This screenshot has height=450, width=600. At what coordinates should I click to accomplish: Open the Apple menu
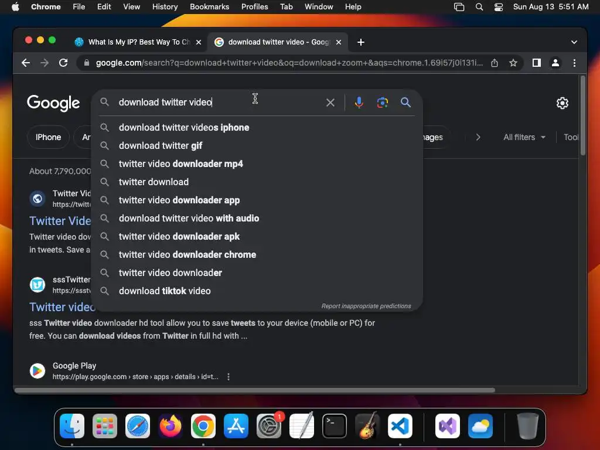(15, 7)
